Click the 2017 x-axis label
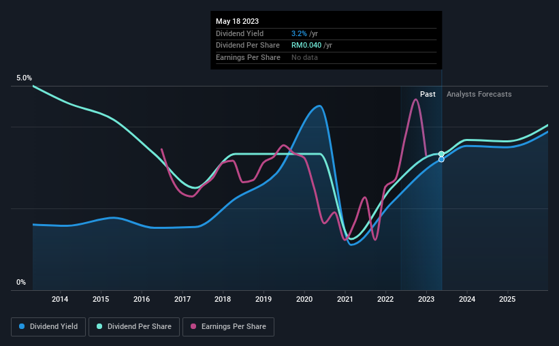 tap(182, 299)
